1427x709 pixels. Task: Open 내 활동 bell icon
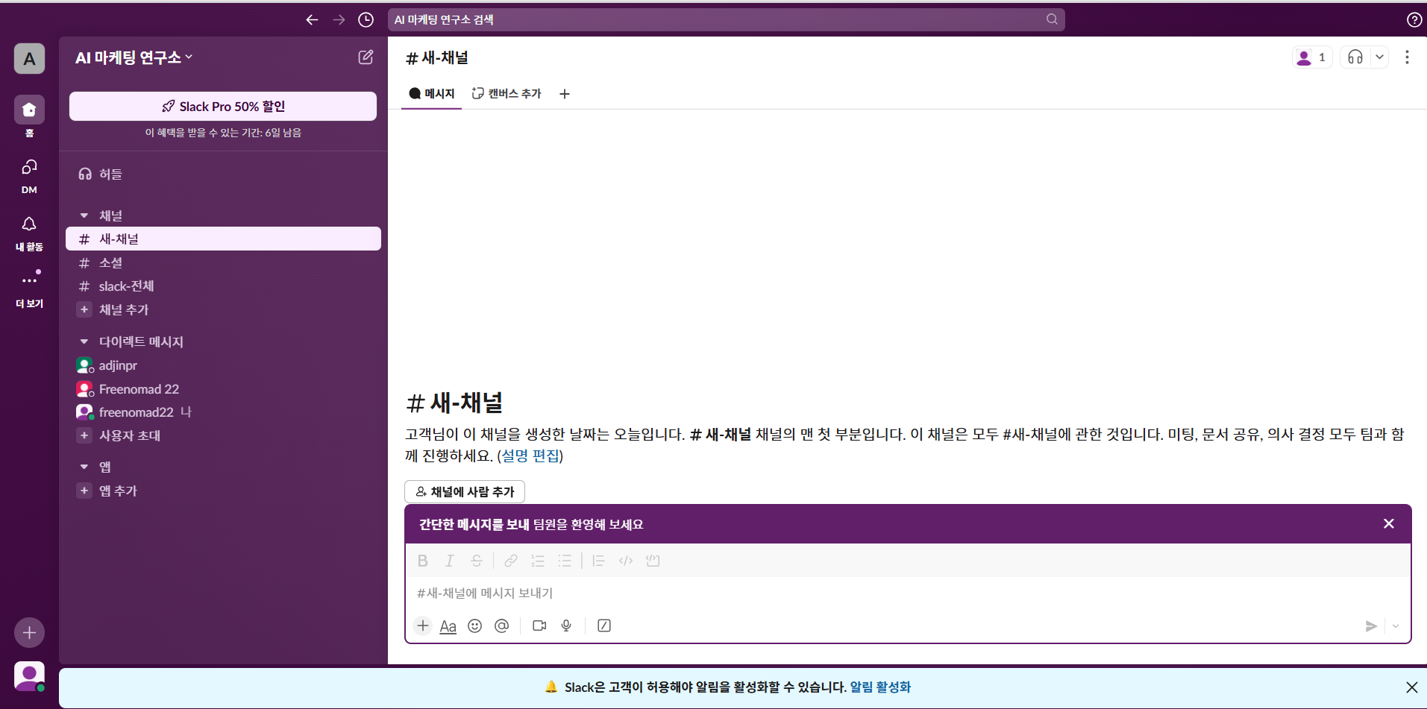[29, 233]
